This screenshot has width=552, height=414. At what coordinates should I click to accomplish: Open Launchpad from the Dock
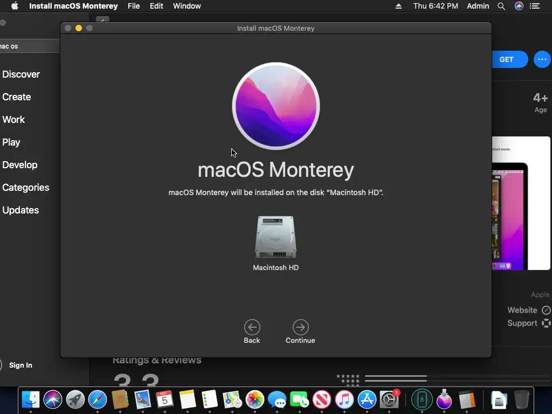[75, 399]
